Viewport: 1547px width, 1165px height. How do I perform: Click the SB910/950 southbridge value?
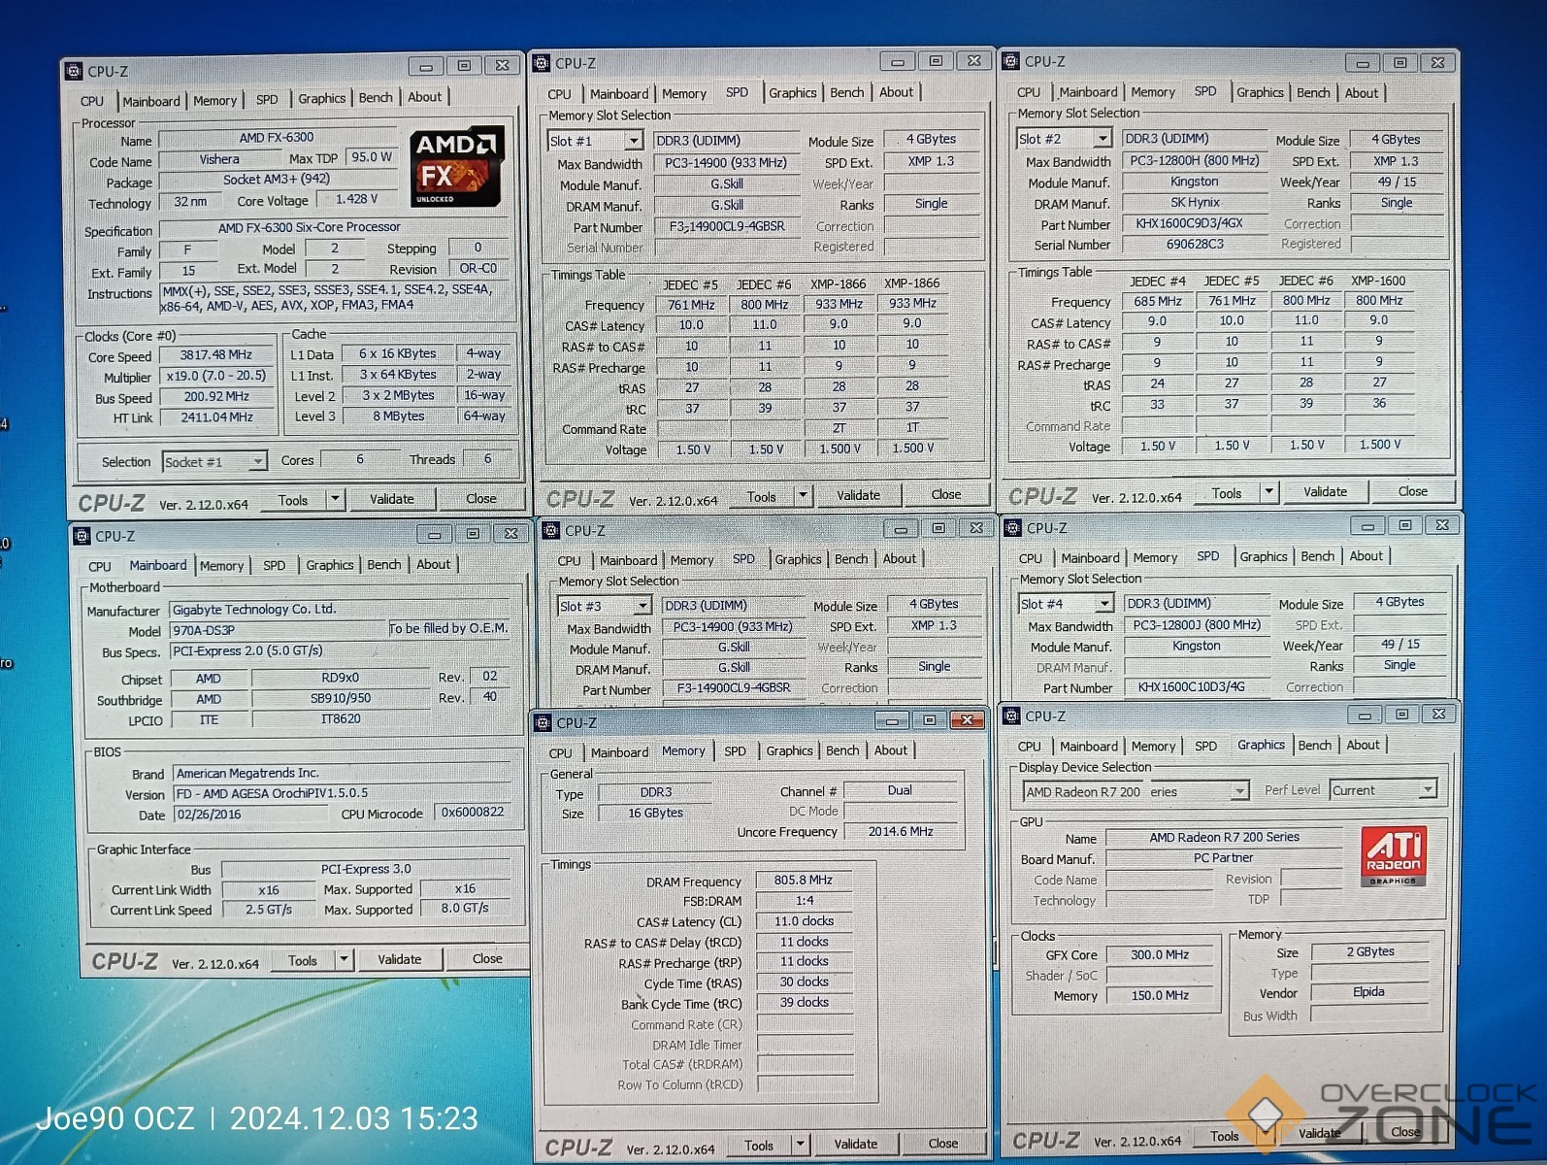(341, 698)
